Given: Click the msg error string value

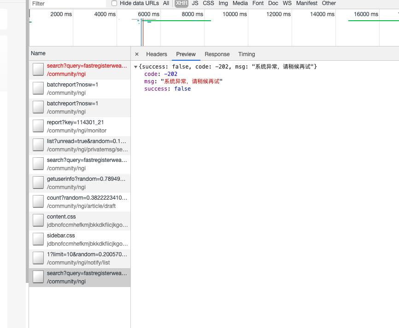Looking at the screenshot, I should point(192,81).
